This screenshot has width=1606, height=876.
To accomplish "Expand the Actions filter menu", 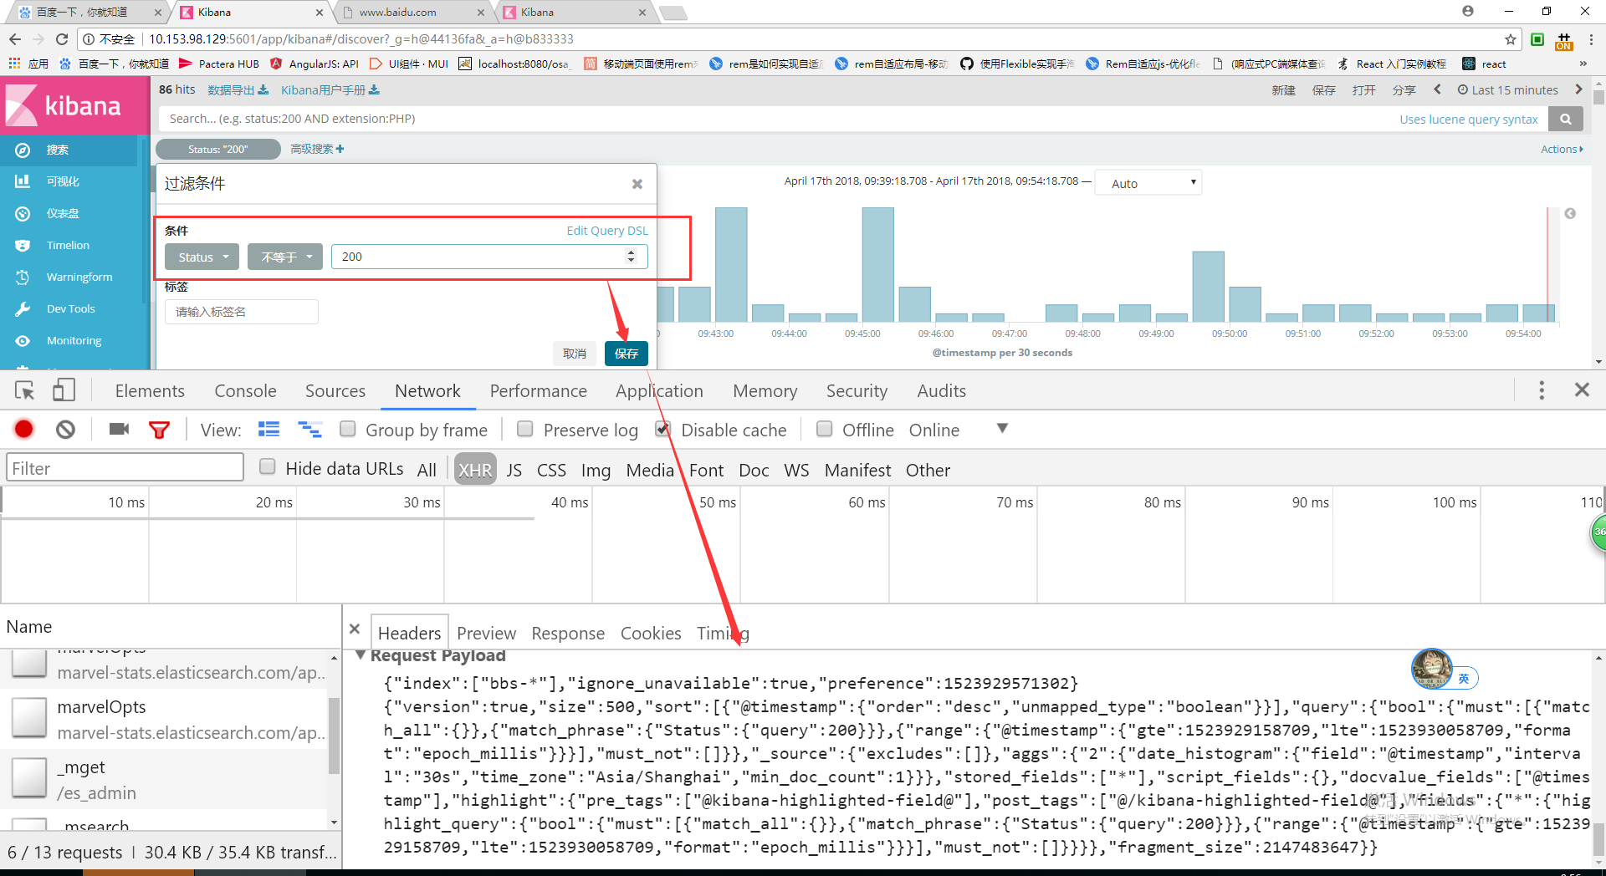I will tap(1562, 149).
